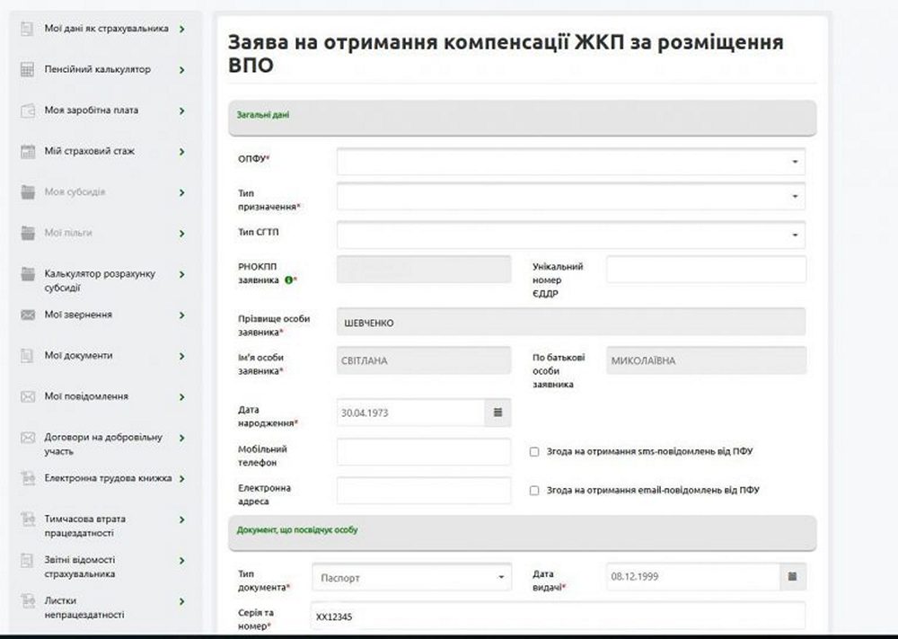Click the 'Загальні дані' section header
The height and width of the screenshot is (639, 898).
523,118
